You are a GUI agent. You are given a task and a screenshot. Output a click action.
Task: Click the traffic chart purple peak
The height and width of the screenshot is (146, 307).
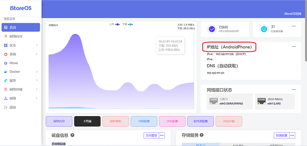(75, 35)
